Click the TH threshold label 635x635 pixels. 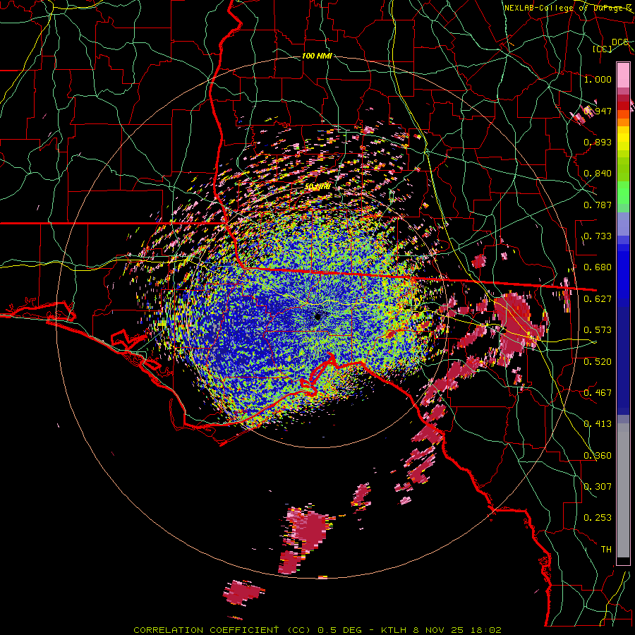(x=606, y=550)
